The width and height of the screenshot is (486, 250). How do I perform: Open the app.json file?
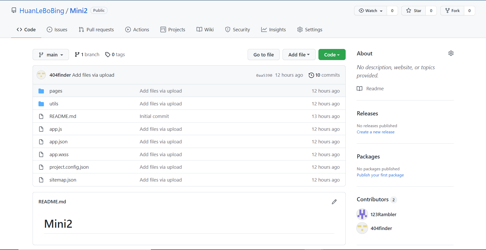click(59, 142)
